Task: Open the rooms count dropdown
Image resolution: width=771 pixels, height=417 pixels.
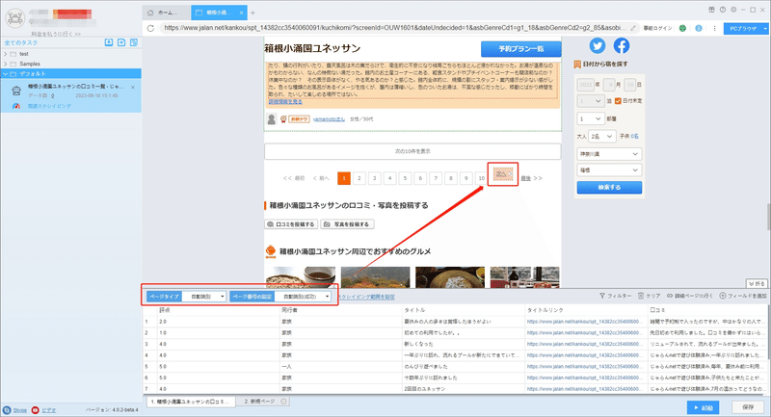Action: [x=590, y=118]
